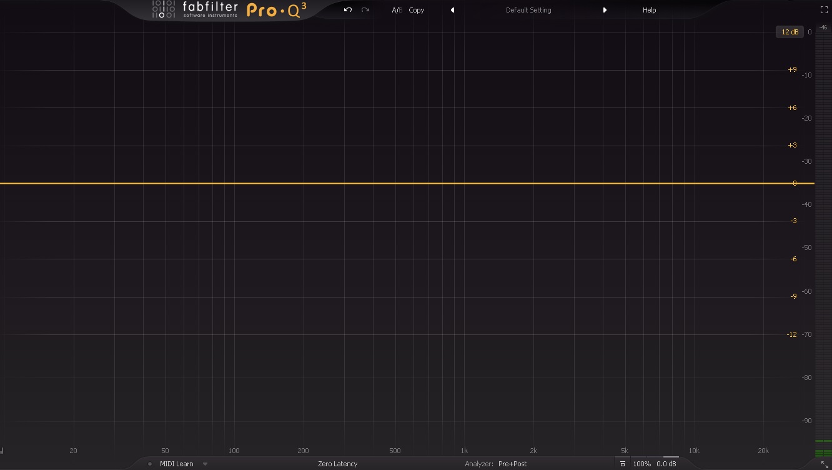832x470 pixels.
Task: Expand the MIDI Learn dropdown arrow
Action: (x=205, y=464)
